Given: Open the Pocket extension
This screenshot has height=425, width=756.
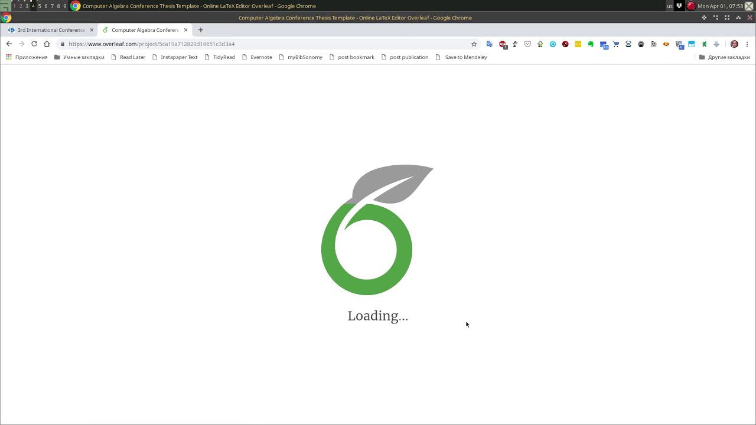Looking at the screenshot, I should tap(527, 44).
